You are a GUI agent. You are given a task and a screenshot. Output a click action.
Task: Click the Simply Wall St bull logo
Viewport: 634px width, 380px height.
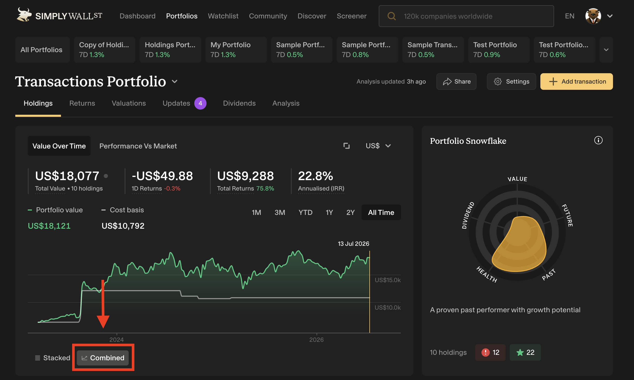pos(24,15)
